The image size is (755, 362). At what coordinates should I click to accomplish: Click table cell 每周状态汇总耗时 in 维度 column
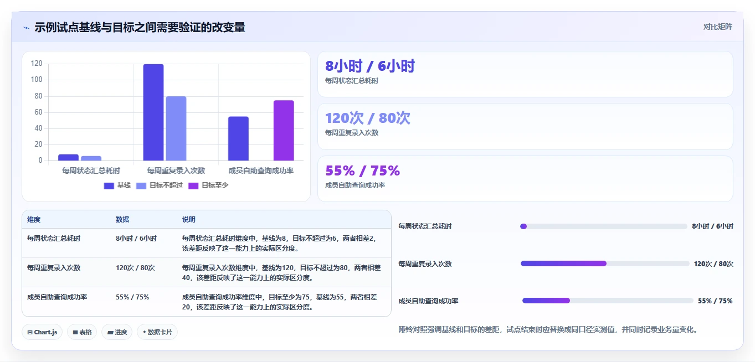pos(54,239)
